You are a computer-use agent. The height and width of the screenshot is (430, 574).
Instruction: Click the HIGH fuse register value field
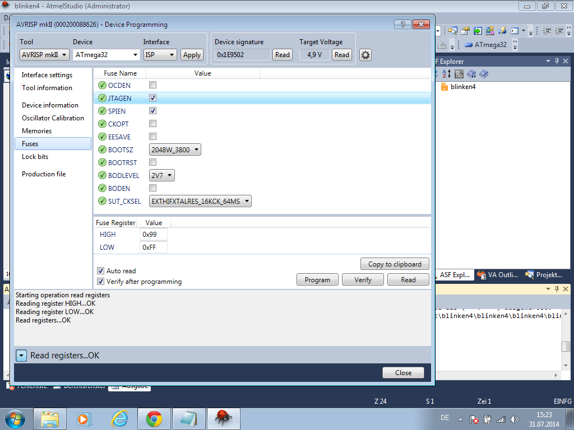[154, 235]
